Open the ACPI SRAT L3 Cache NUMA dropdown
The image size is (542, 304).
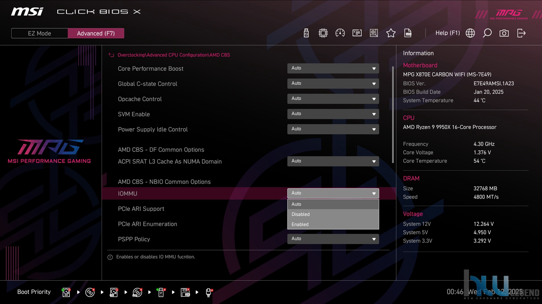(333, 161)
